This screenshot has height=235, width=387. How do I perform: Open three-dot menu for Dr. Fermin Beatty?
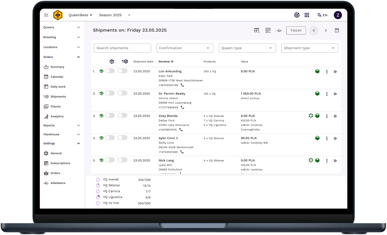coord(327,94)
